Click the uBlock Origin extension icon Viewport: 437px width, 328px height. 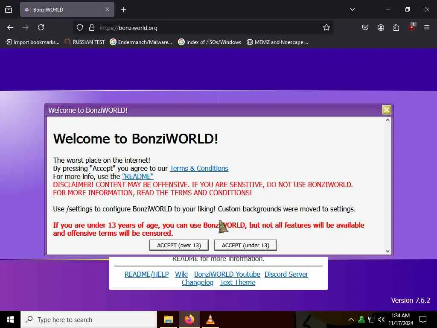(x=412, y=27)
